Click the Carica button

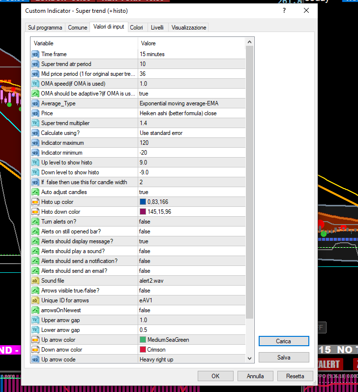click(x=284, y=341)
